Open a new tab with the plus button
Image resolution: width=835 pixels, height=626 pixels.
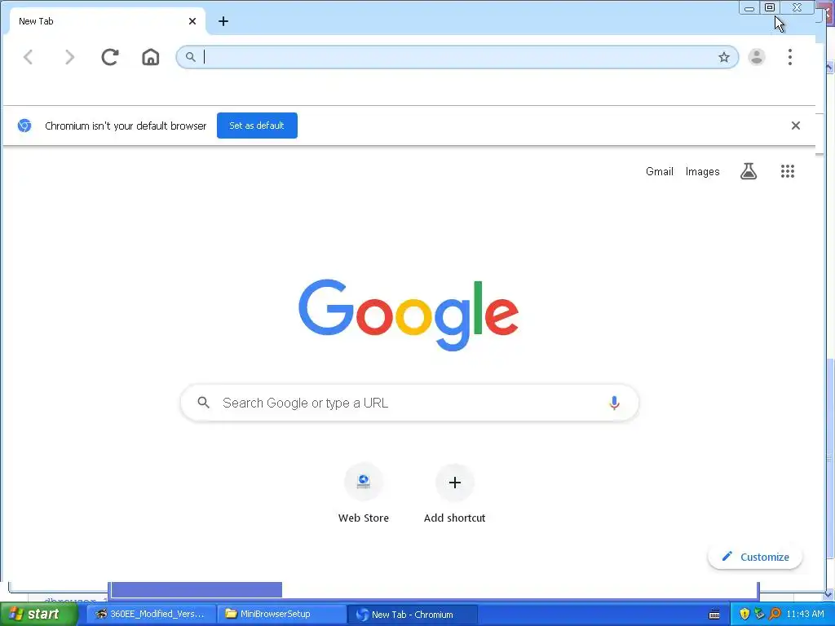pos(223,21)
